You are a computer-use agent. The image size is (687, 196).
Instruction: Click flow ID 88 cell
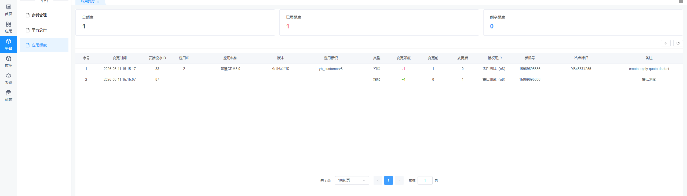pyautogui.click(x=157, y=69)
